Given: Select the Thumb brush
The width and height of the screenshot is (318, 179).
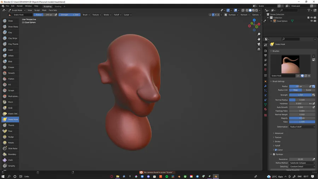Looking at the screenshot, I should pyautogui.click(x=10, y=125).
